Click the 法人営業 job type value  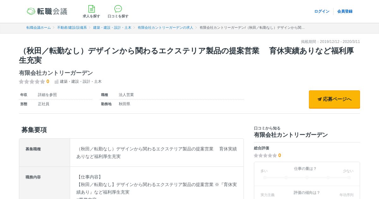point(126,95)
